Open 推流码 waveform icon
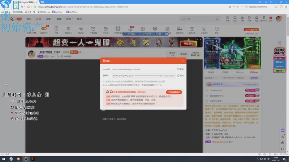 pyautogui.click(x=81, y=30)
